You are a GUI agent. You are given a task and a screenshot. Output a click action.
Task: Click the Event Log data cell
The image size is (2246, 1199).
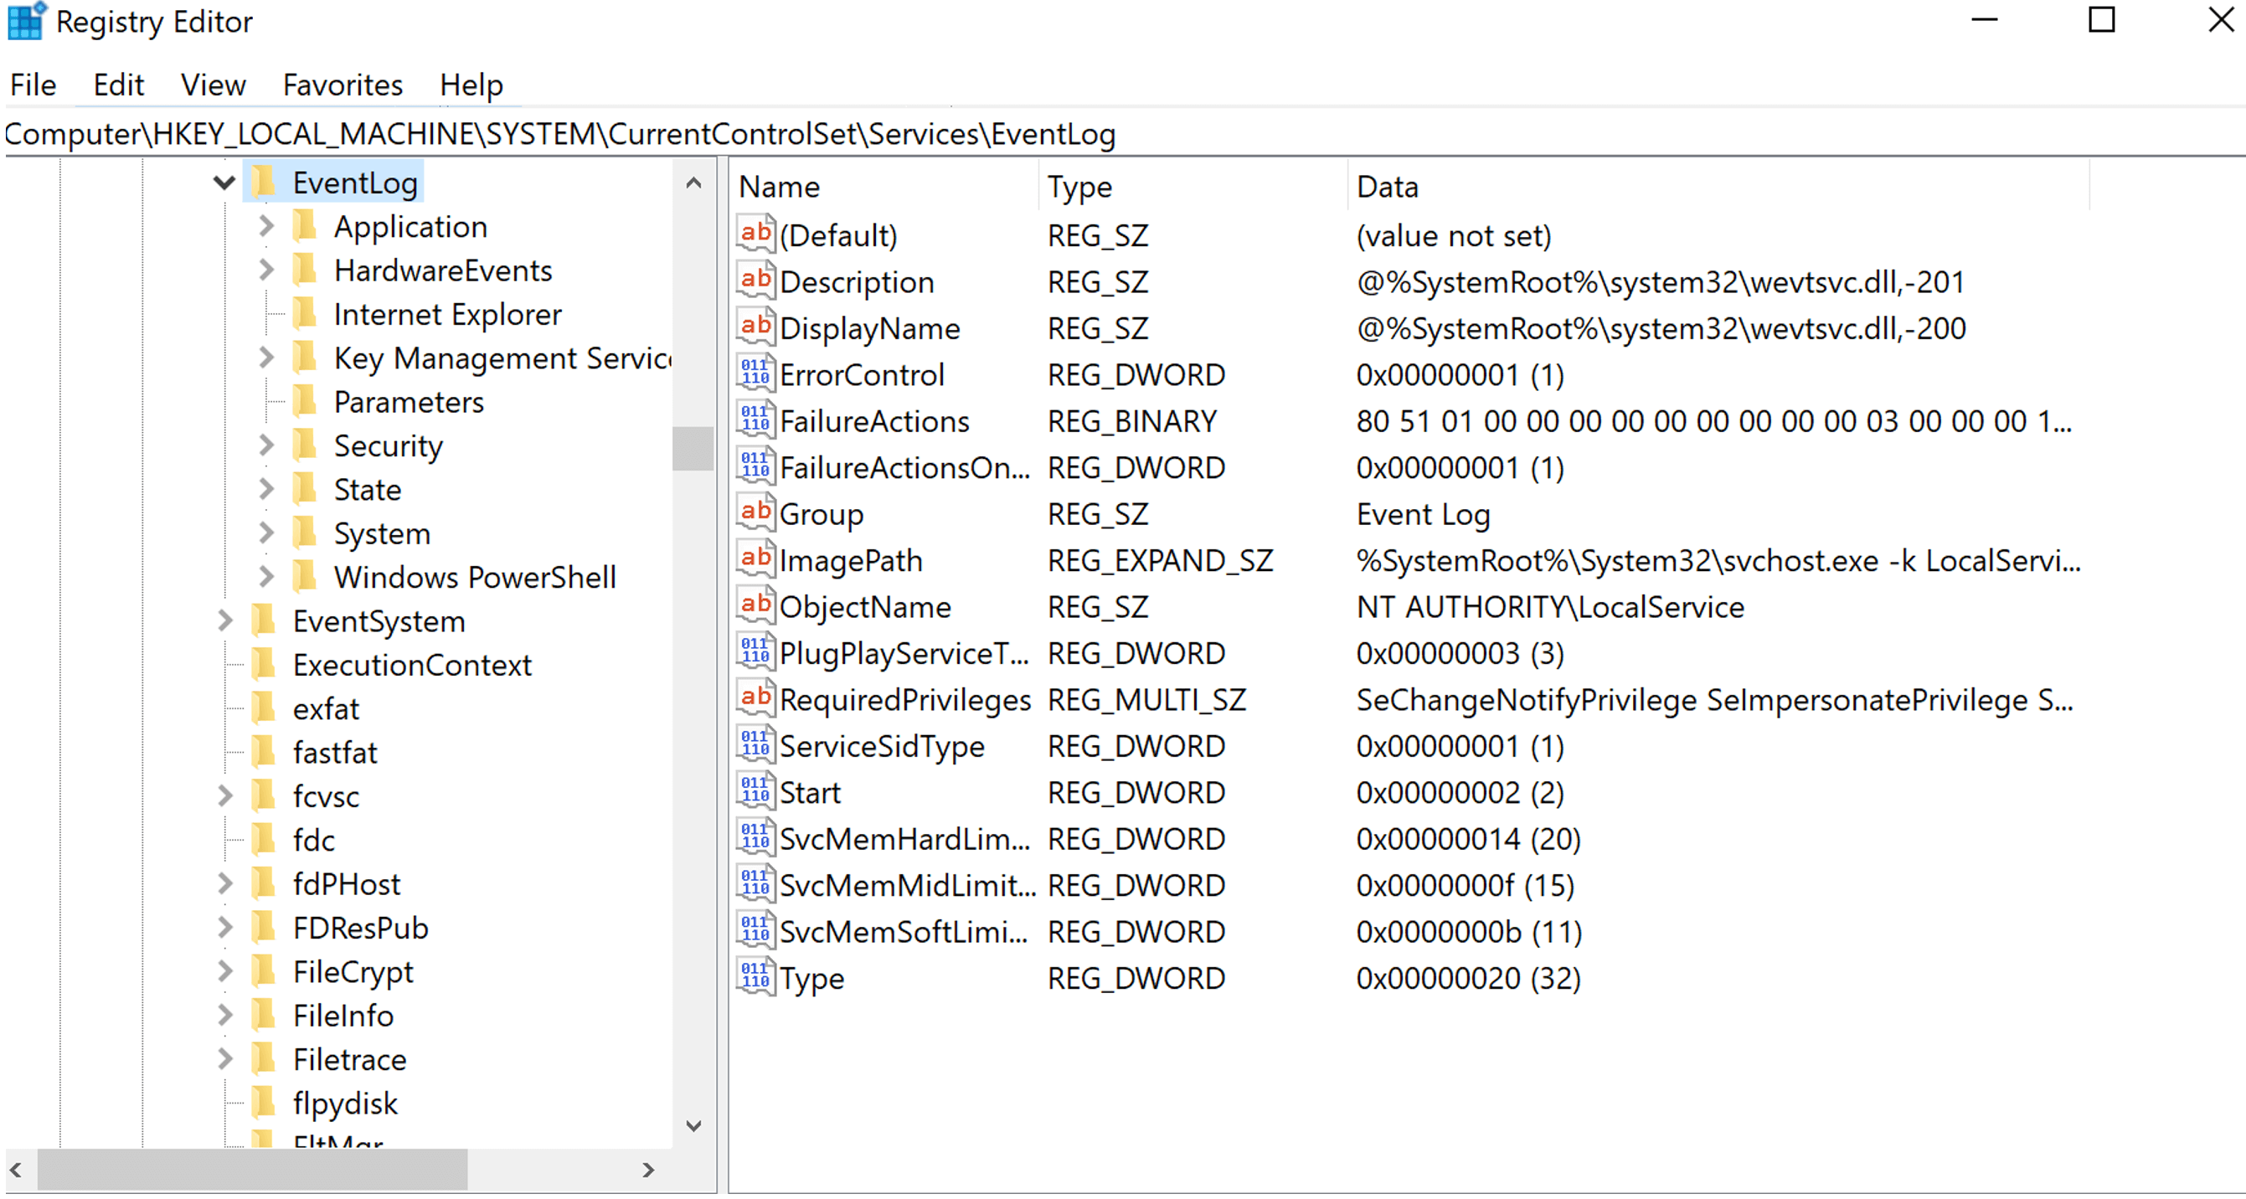point(1423,513)
